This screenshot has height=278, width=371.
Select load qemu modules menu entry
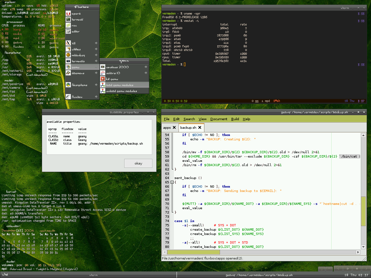(119, 85)
